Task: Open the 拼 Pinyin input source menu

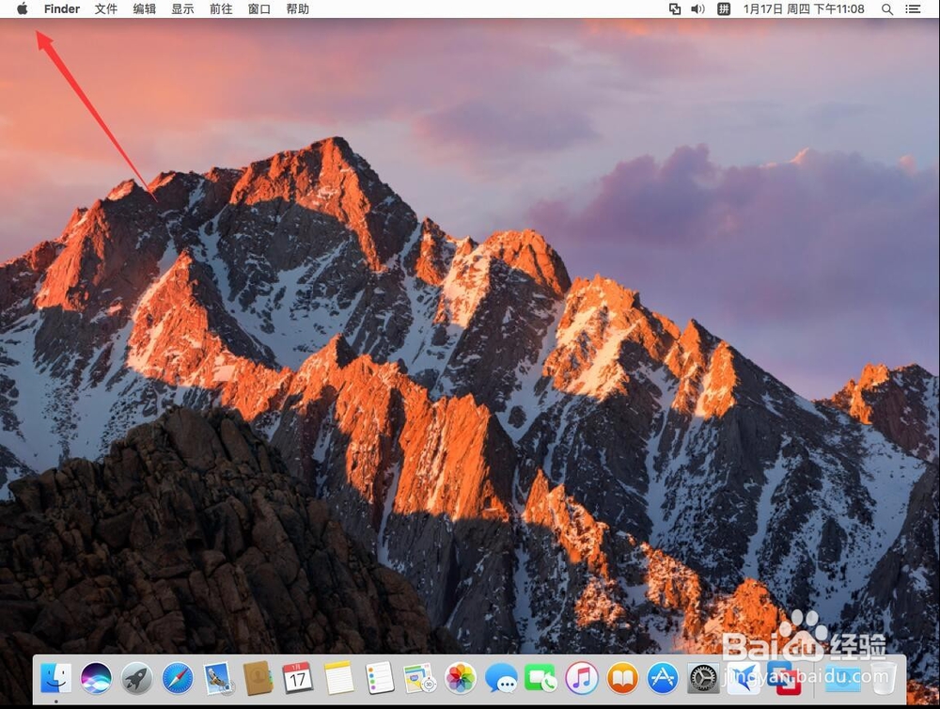Action: click(x=724, y=9)
